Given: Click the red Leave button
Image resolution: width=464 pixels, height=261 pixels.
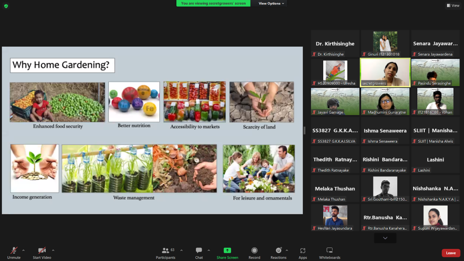Looking at the screenshot, I should click(450, 253).
